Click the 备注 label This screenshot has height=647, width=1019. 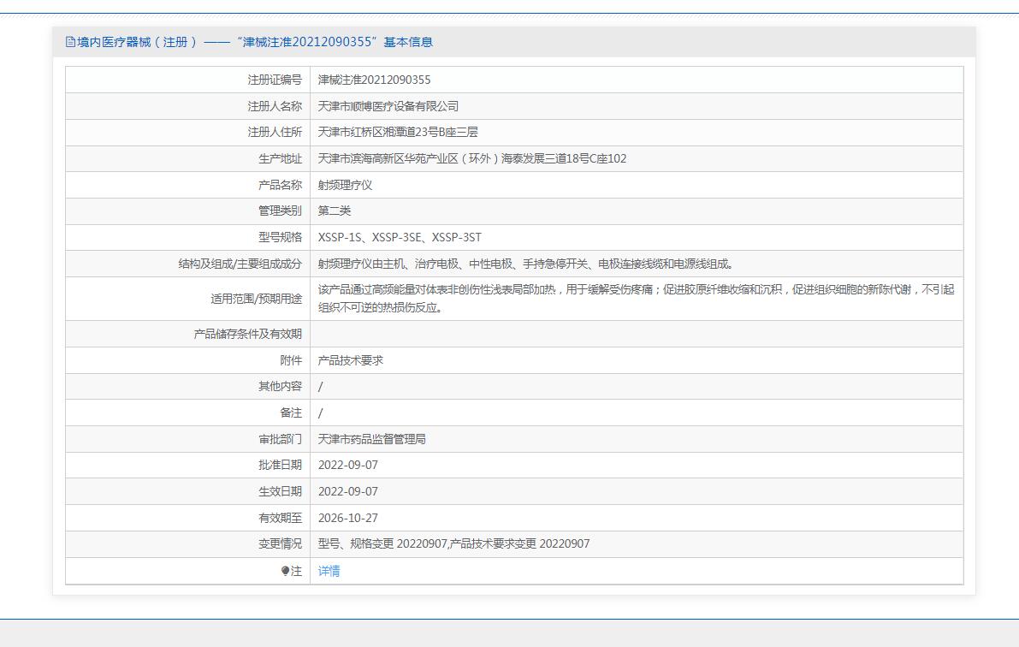coord(291,413)
